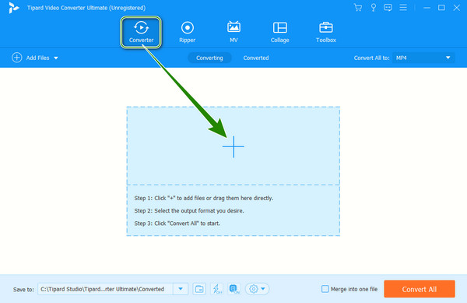Close the Tipard Video Converter window

[x=457, y=8]
